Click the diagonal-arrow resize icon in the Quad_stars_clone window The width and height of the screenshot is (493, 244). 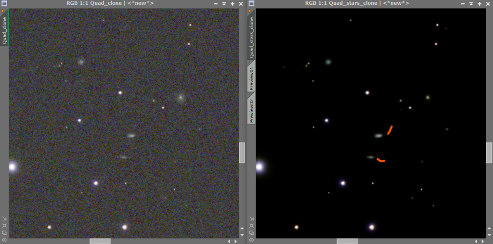[251, 218]
